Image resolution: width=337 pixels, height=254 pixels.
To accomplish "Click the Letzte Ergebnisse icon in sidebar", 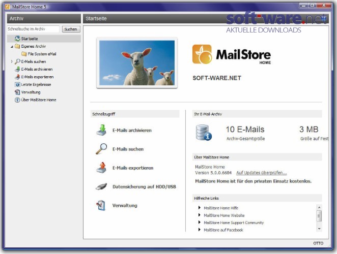I will (17, 84).
